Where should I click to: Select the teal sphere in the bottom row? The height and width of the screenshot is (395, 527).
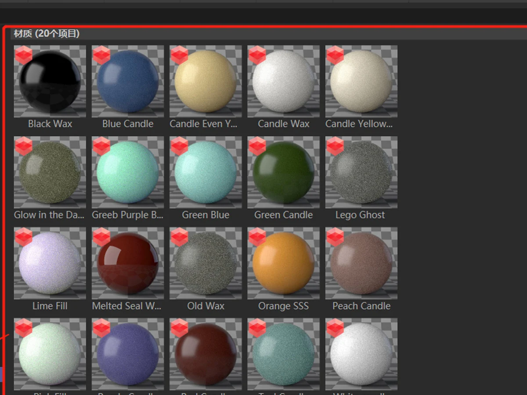tap(283, 355)
